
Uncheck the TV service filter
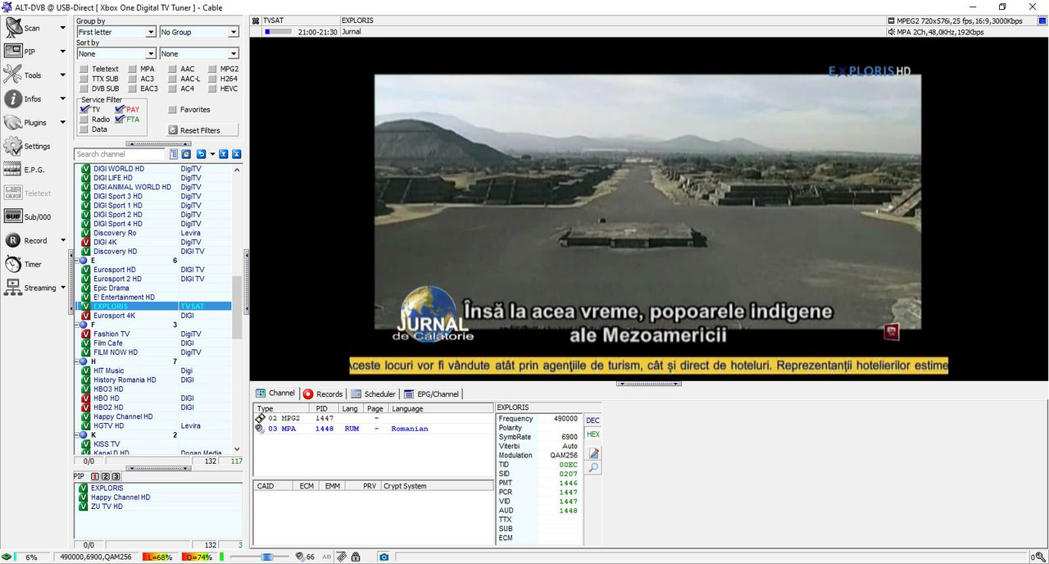(x=84, y=110)
